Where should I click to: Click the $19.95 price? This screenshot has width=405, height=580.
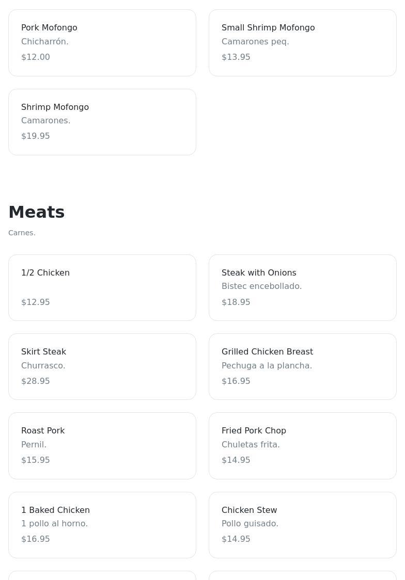point(36,136)
